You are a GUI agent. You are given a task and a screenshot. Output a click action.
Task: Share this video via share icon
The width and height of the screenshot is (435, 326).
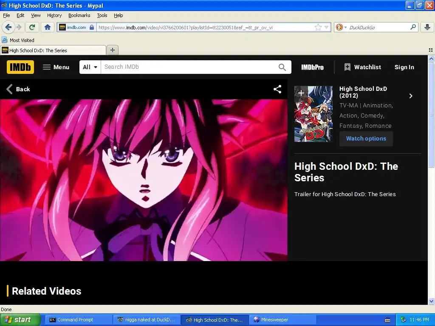point(277,89)
